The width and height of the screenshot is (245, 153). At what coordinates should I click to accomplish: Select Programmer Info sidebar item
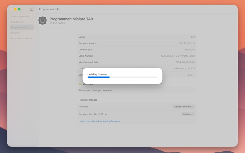click(x=22, y=27)
